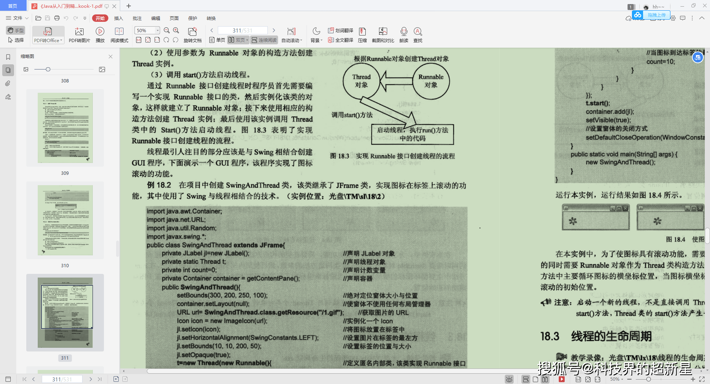
Task: Open the auto scroll (自动滚动) dropdown
Action: click(x=292, y=35)
